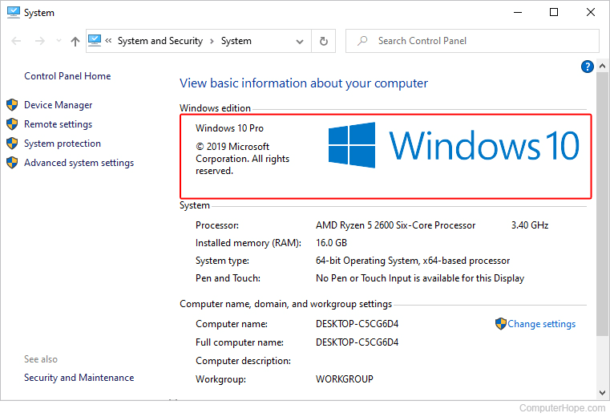
Task: Click the System window title icon
Action: pyautogui.click(x=14, y=12)
